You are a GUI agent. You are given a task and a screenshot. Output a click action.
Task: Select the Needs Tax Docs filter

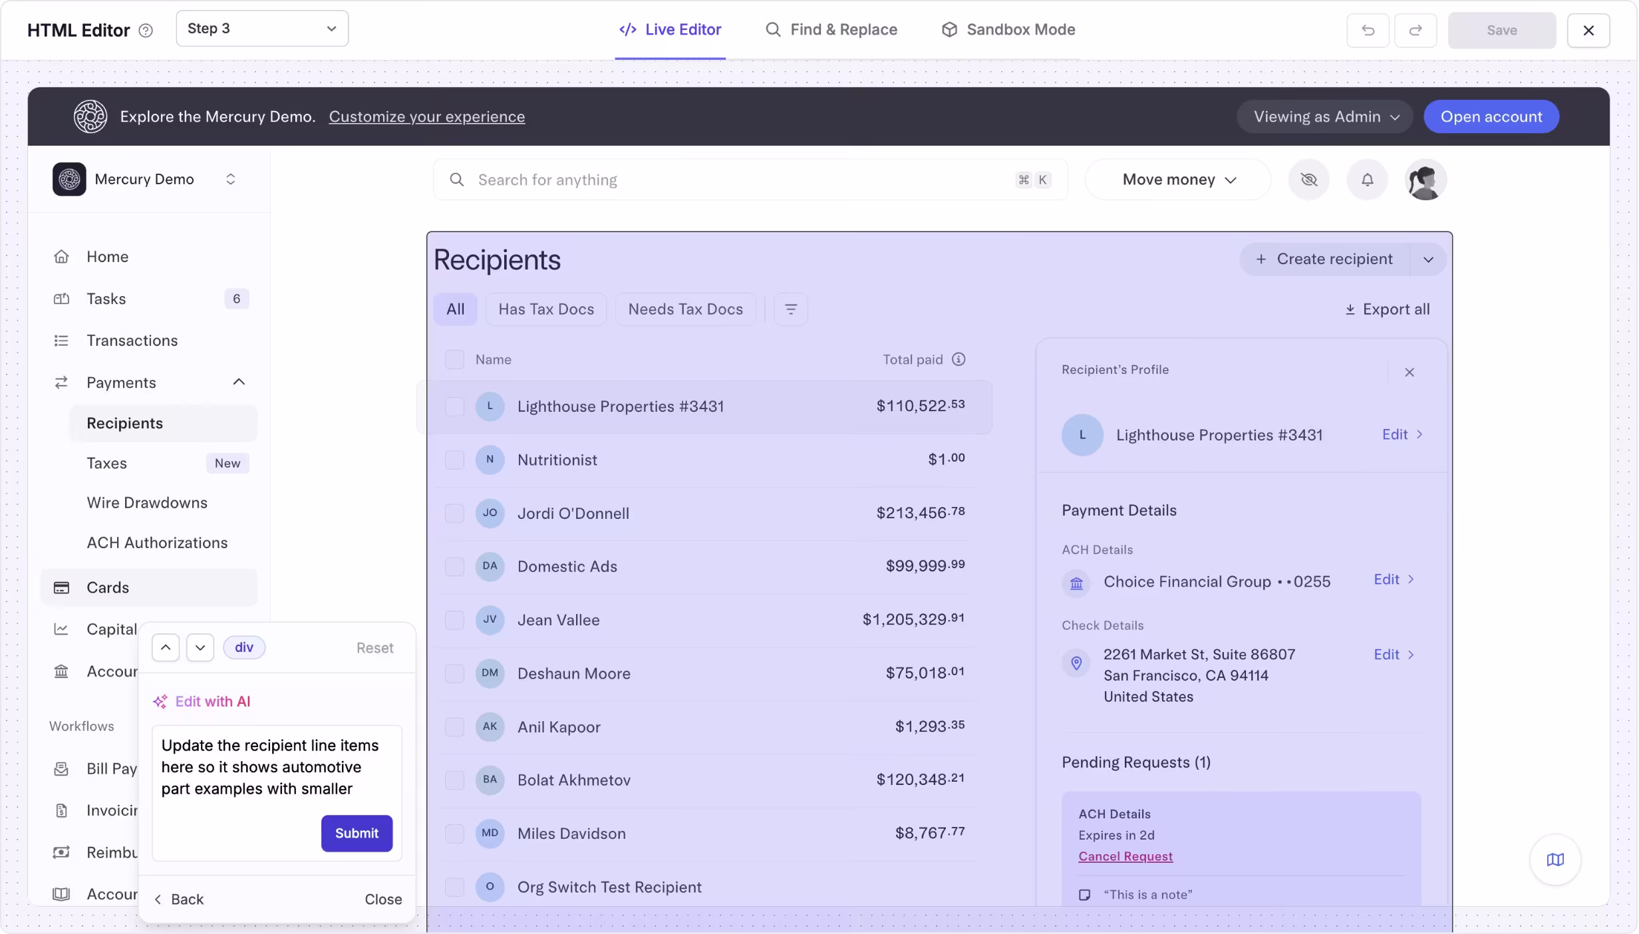tap(685, 309)
